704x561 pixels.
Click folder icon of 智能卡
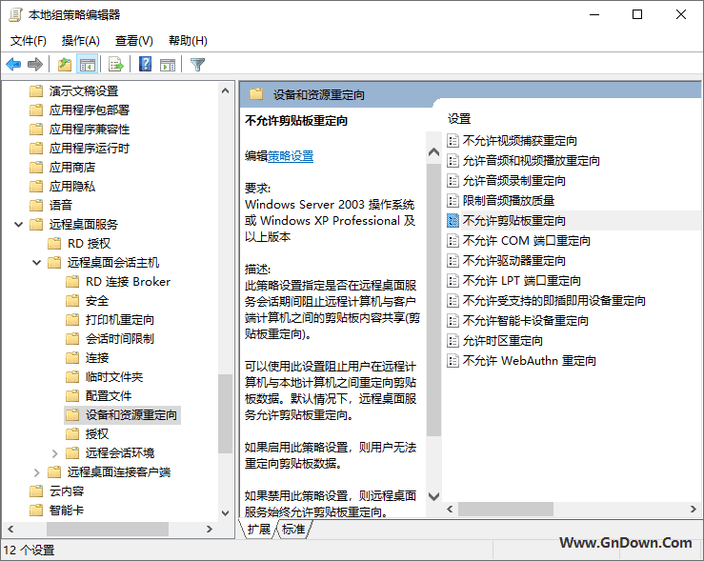click(36, 510)
